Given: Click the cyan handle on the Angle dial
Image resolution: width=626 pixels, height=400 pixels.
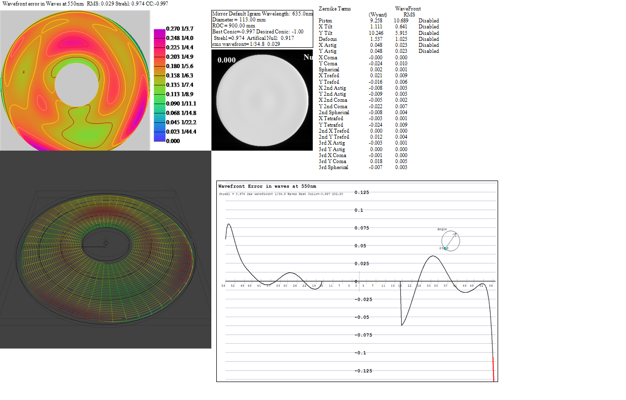Looking at the screenshot, I should click(446, 248).
